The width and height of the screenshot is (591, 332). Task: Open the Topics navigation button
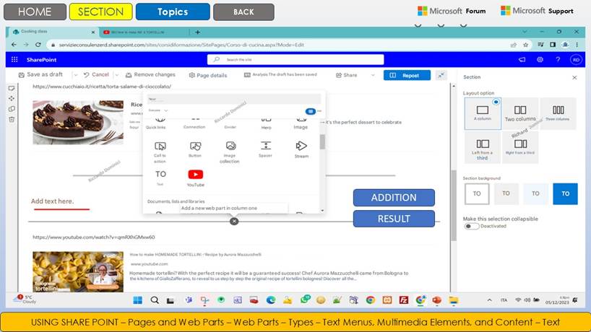coord(173,12)
